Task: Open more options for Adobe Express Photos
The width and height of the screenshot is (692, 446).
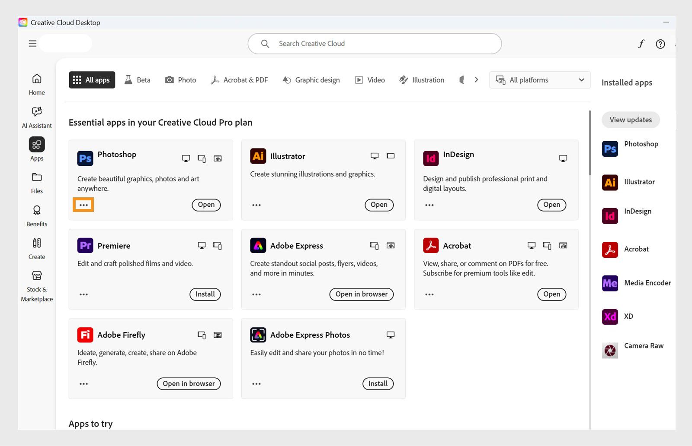Action: point(256,384)
